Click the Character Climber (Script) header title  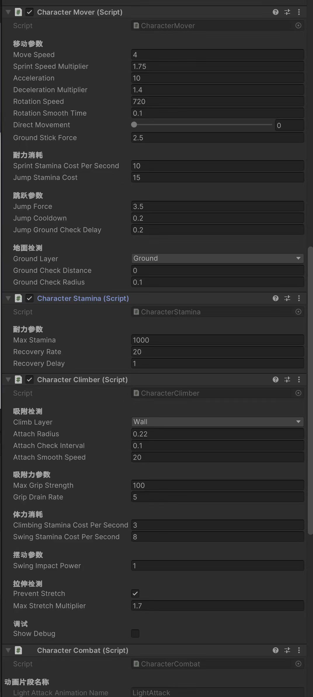click(x=82, y=379)
